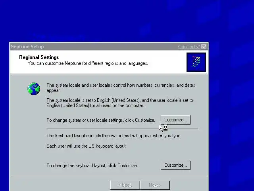Viewport: 254px width, 191px height.
Task: Click the disabled Next button
Action: point(155,185)
